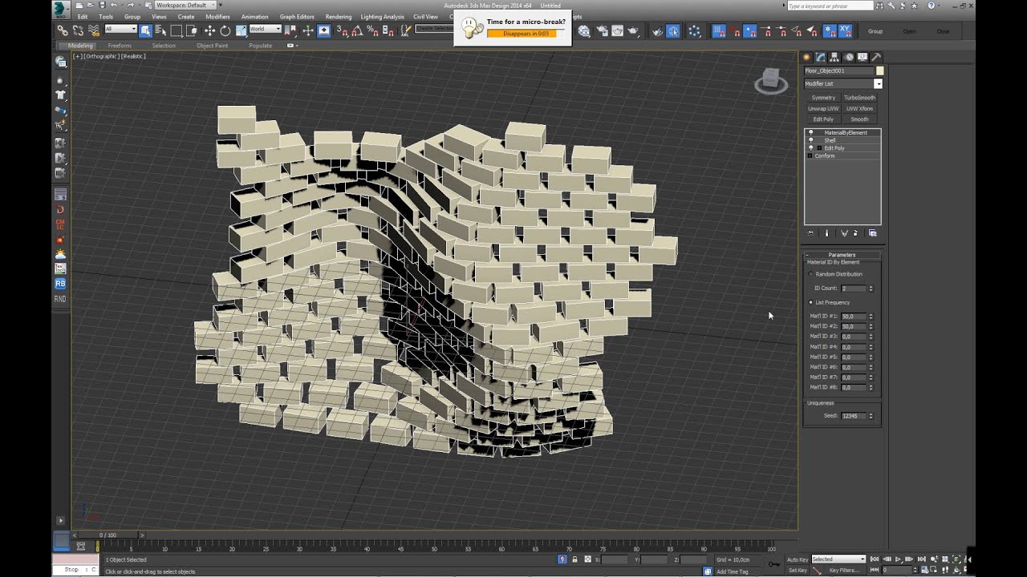Toggle Add Time Tag checkbox icon
This screenshot has height=577, width=1027.
point(708,571)
